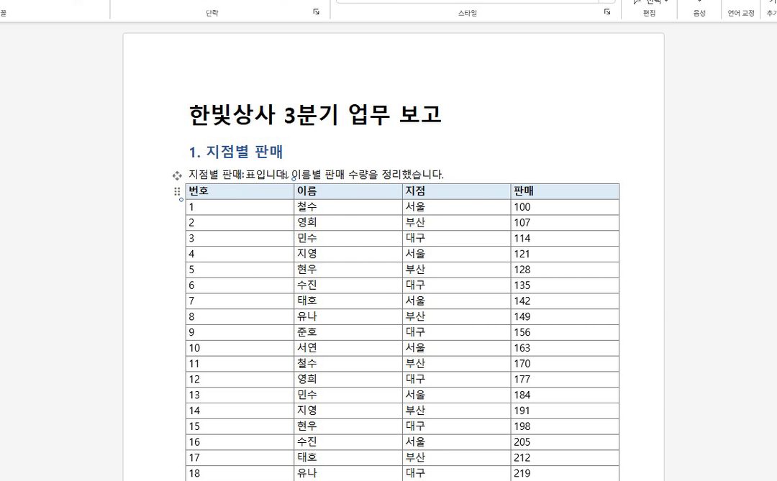The height and width of the screenshot is (481, 777).
Task: Click the 판매 value 212
Action: pyautogui.click(x=565, y=458)
